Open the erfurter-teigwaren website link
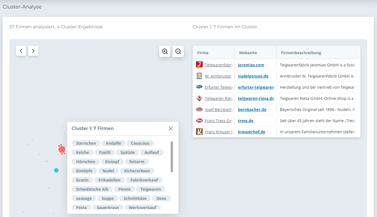Viewport: 377px width, 217px height. 256,87
